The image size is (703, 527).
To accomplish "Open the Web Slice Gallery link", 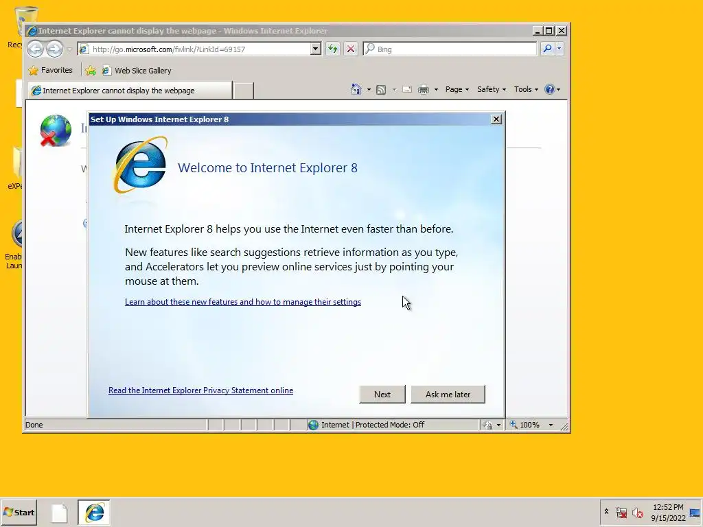I will [x=137, y=71].
